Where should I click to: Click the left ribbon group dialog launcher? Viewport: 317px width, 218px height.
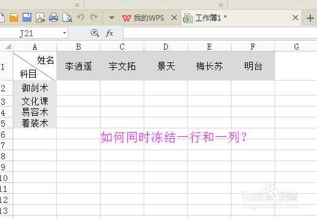pos(77,5)
